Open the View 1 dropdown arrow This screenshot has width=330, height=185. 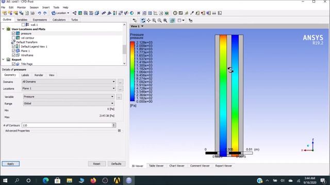tap(142, 26)
